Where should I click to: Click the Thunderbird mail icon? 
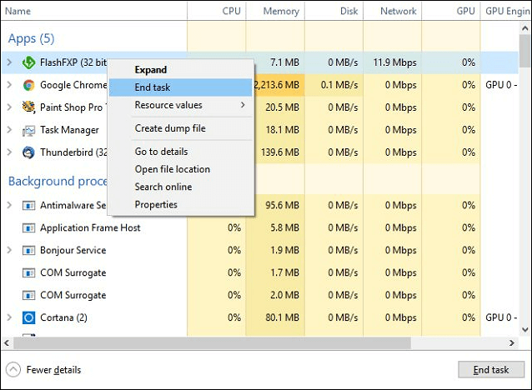28,152
